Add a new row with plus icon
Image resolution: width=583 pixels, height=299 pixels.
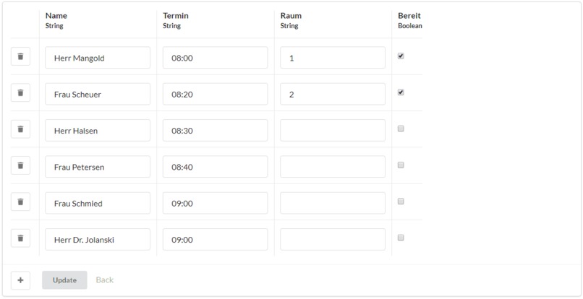pyautogui.click(x=20, y=280)
